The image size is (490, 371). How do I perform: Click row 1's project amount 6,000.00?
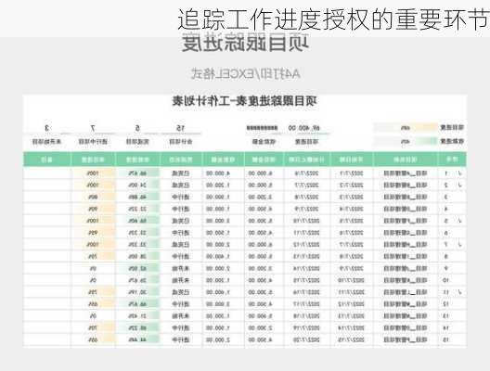coord(260,173)
